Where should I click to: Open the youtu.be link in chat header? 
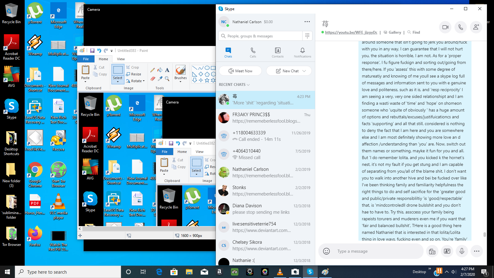coord(351,32)
